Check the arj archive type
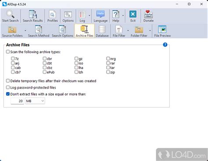This screenshot has width=208, height=161. [13, 63]
